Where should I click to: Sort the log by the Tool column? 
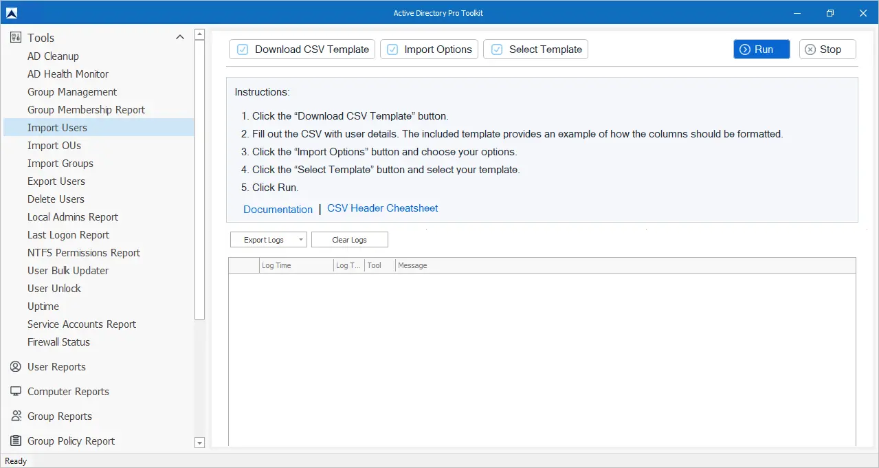[379, 265]
